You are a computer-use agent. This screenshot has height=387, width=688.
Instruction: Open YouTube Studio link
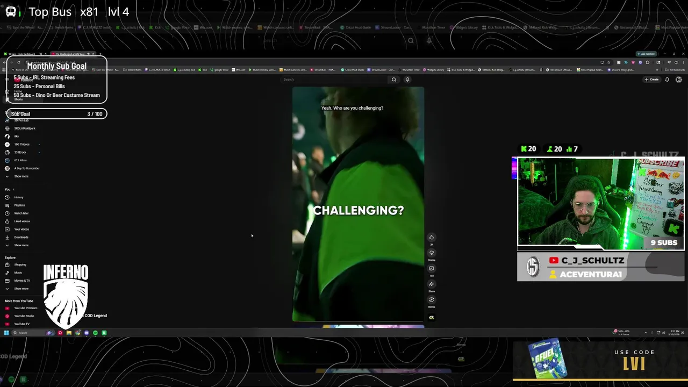[21, 316]
